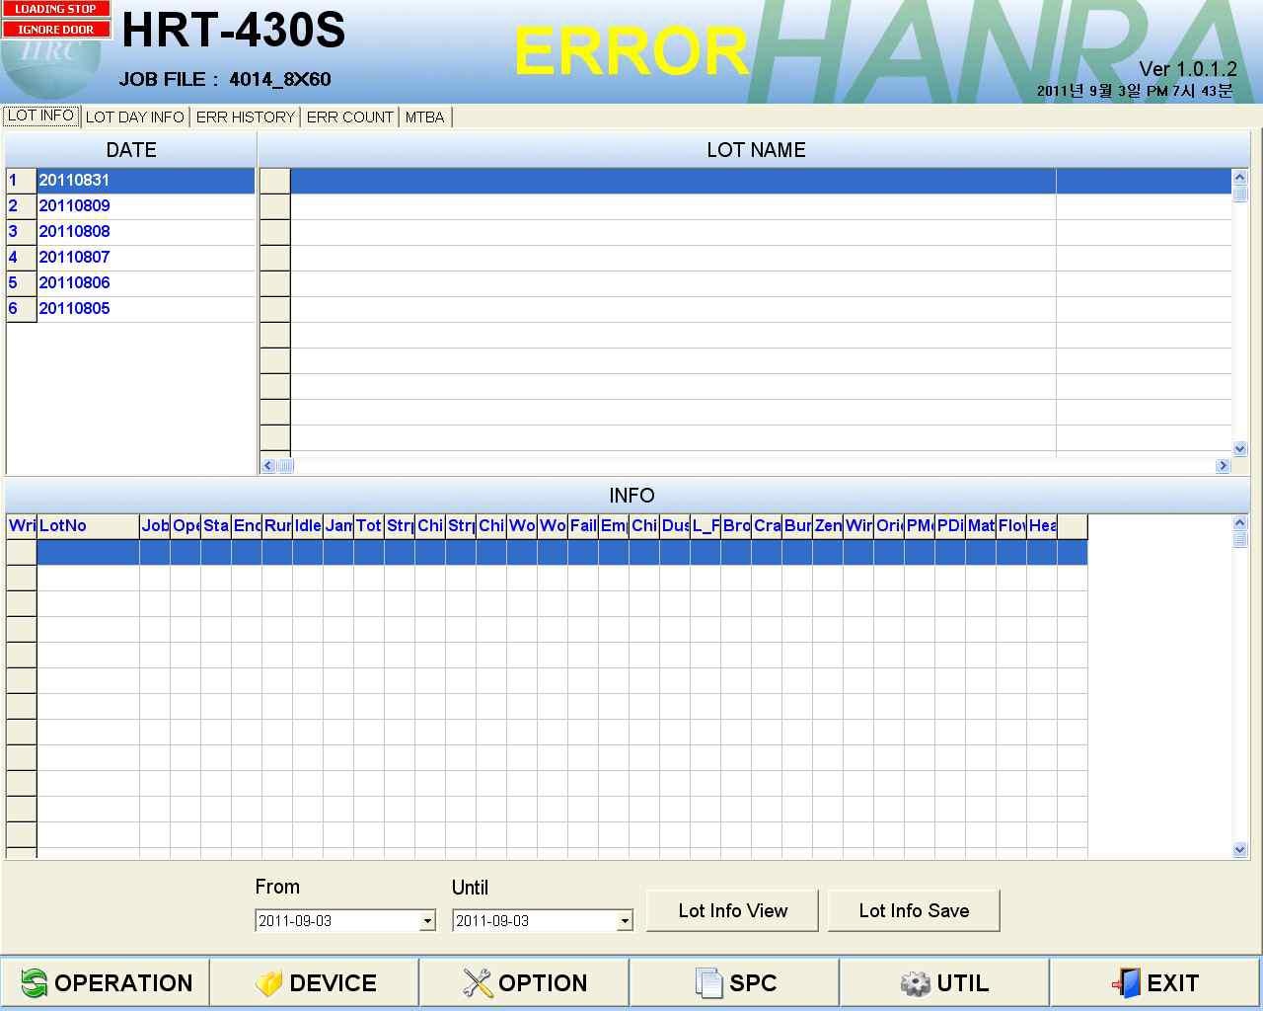Image resolution: width=1263 pixels, height=1011 pixels.
Task: Click the LOT NAME list down arrow
Action: (x=1240, y=448)
